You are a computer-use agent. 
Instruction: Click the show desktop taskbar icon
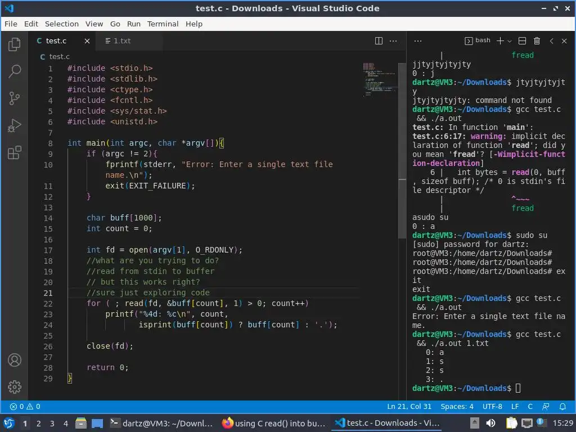[97, 423]
